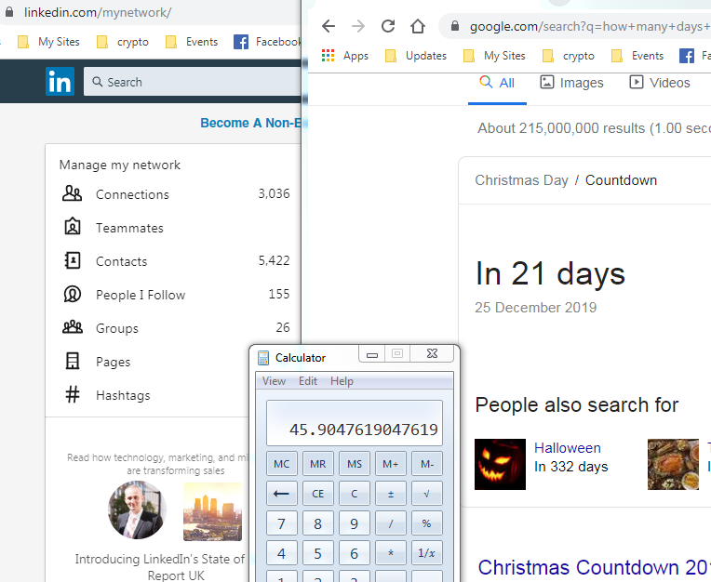The width and height of the screenshot is (711, 582).
Task: Open Calculator Edit menu
Action: 308,381
